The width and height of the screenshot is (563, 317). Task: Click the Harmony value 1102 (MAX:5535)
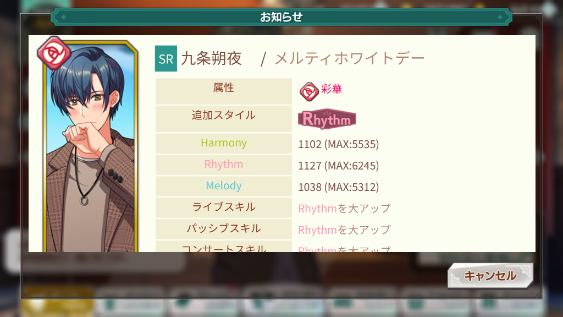point(339,144)
